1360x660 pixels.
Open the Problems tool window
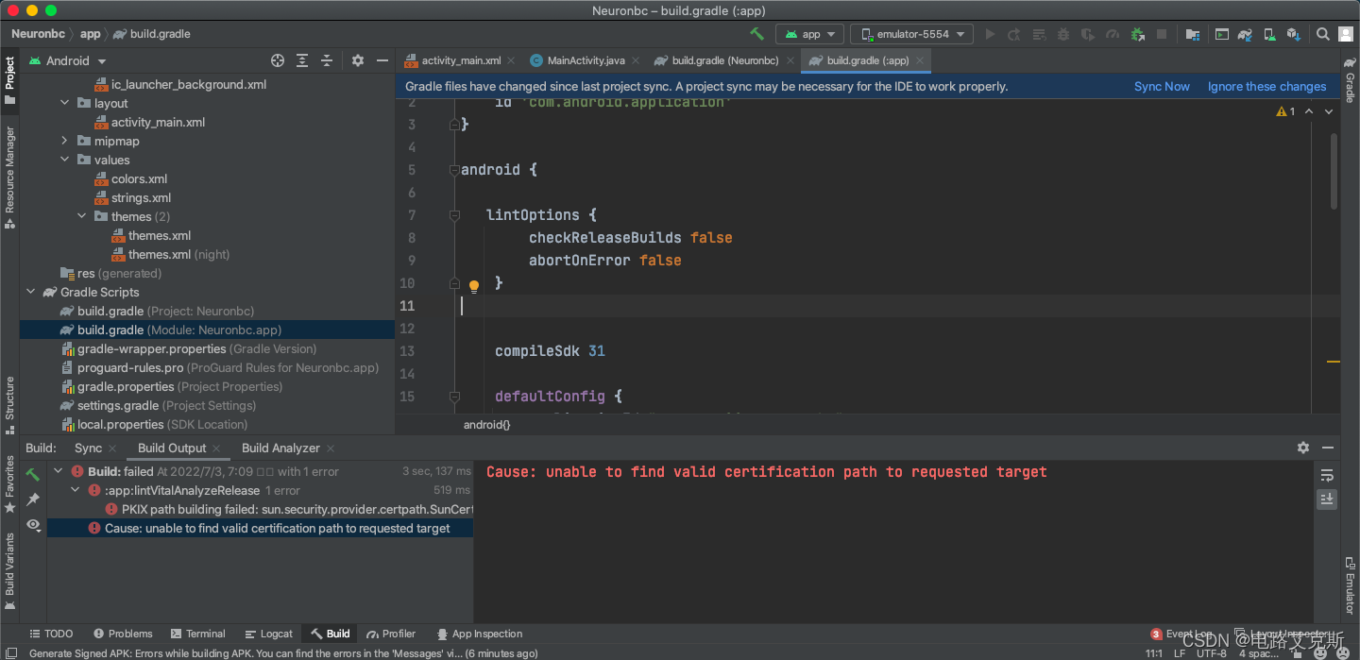(x=123, y=634)
